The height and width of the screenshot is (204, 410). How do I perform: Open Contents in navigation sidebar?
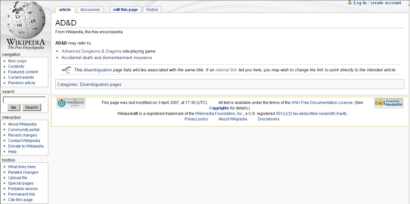tap(16, 66)
